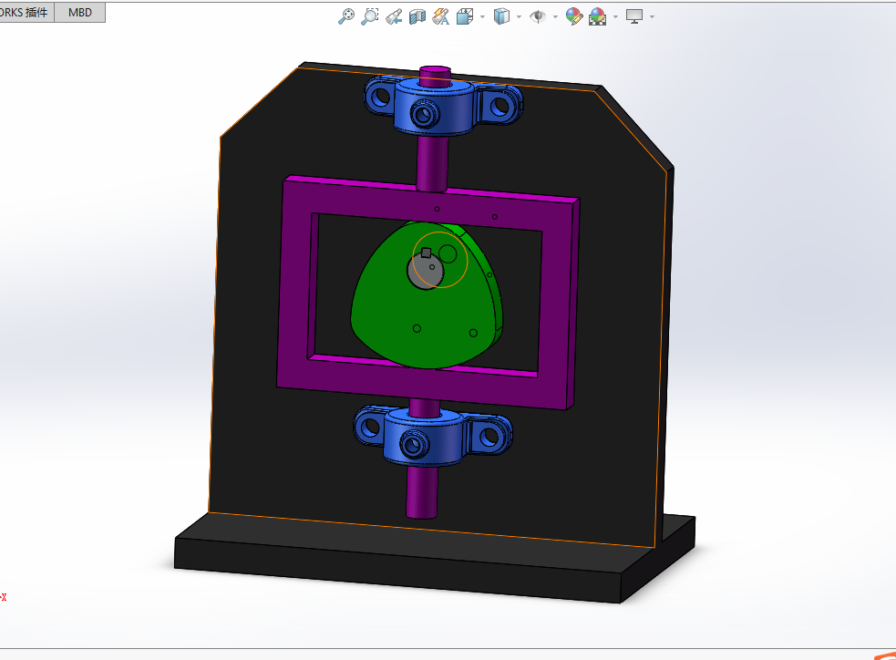896x660 pixels.
Task: Toggle the Hide/Show Items eye icon
Action: [538, 16]
